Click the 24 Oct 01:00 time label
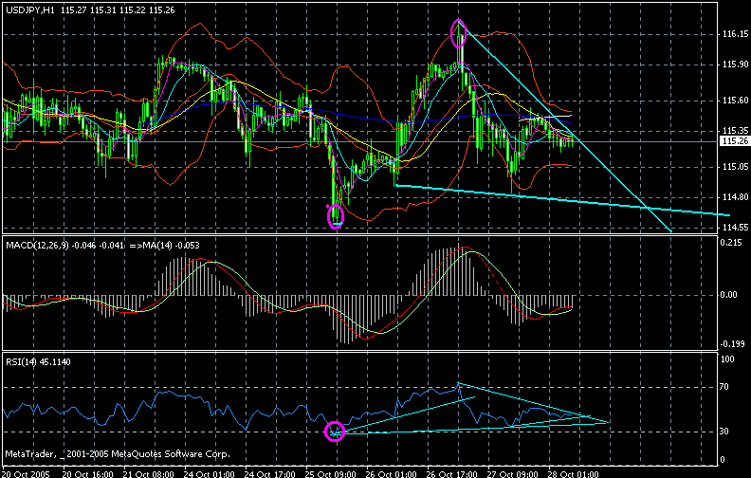The height and width of the screenshot is (478, 751). 209,474
